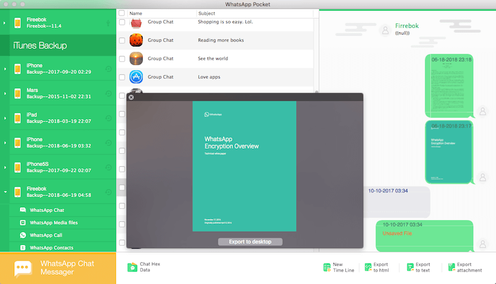Screen dimensions: 496x284
Task: Click the Firebok device phone icon
Action: pos(18,23)
